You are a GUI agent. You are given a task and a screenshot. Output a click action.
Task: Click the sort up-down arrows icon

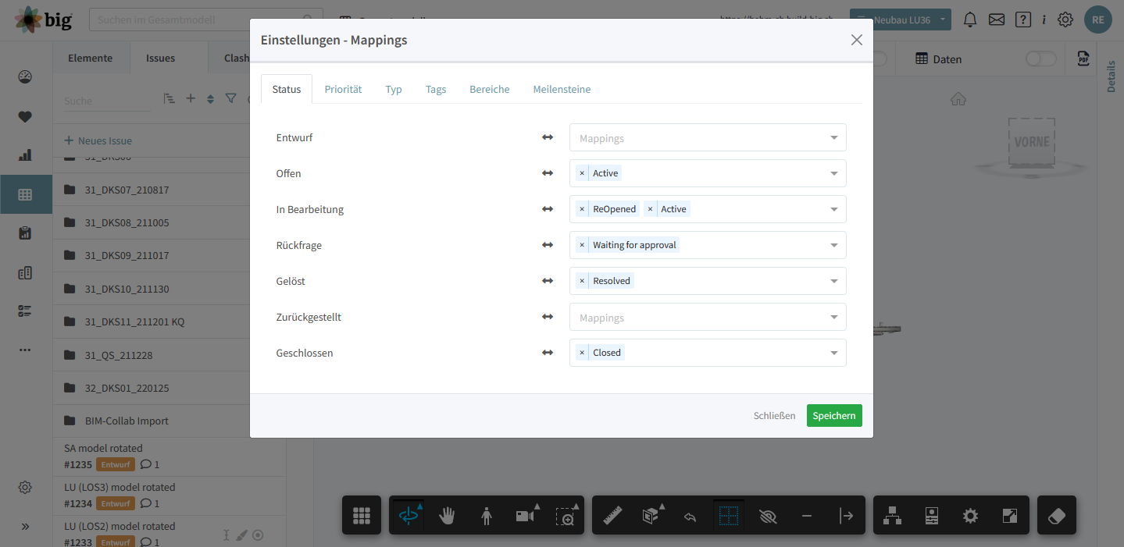(x=210, y=99)
